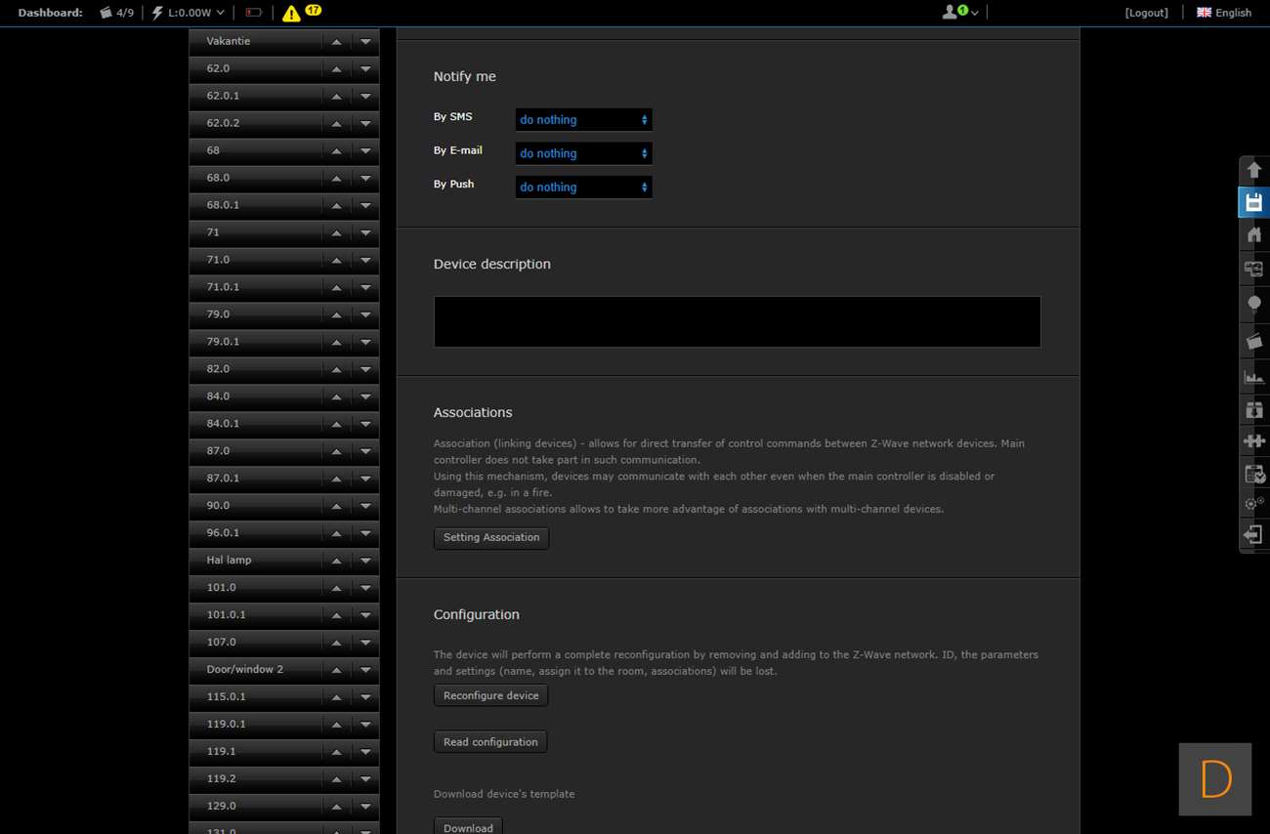The width and height of the screenshot is (1270, 834).
Task: Switch language via English menu item
Action: tap(1224, 13)
